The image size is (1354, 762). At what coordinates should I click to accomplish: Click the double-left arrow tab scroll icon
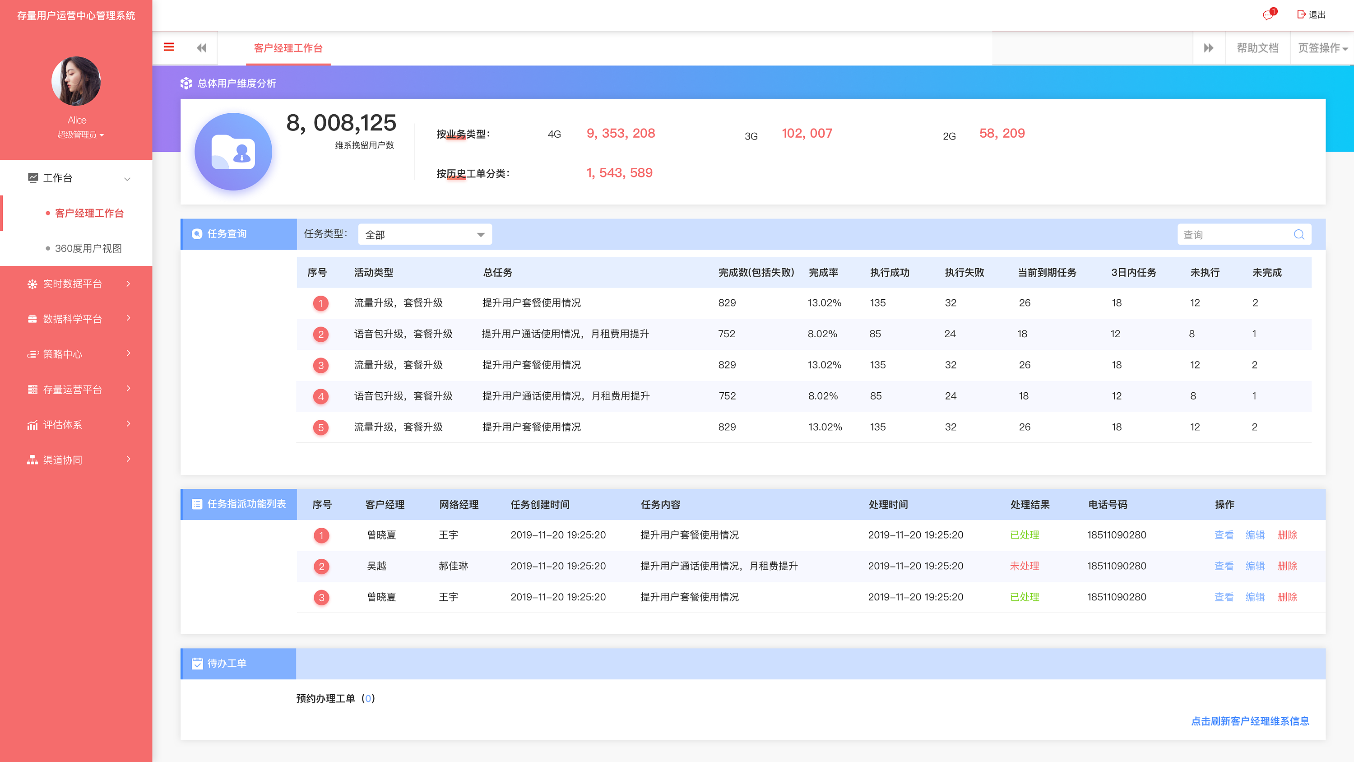[201, 48]
